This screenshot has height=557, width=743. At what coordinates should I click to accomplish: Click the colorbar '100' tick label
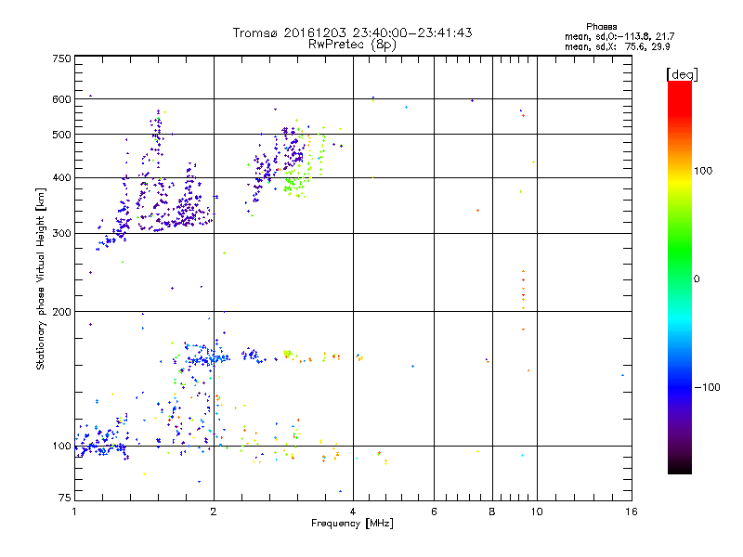click(x=703, y=171)
